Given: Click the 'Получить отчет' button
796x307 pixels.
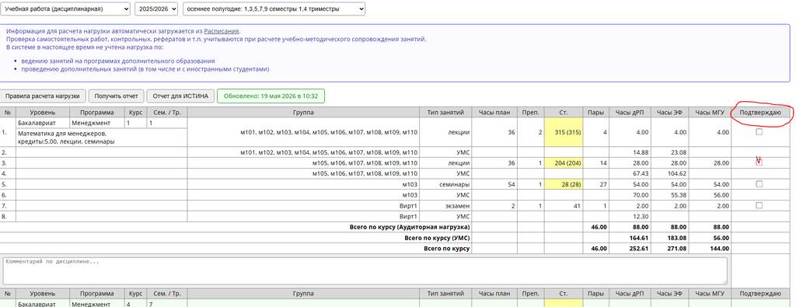Looking at the screenshot, I should point(116,96).
